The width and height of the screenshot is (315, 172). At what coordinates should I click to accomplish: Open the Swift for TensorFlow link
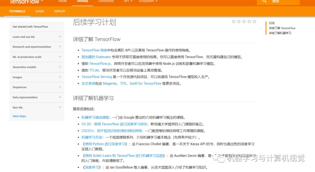click(x=146, y=83)
